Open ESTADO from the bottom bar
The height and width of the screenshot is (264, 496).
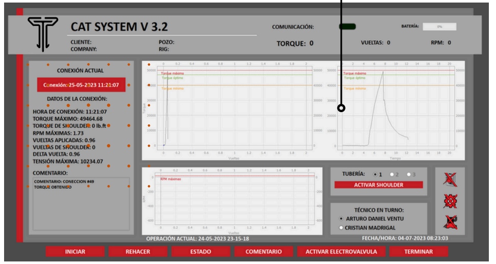pyautogui.click(x=201, y=251)
